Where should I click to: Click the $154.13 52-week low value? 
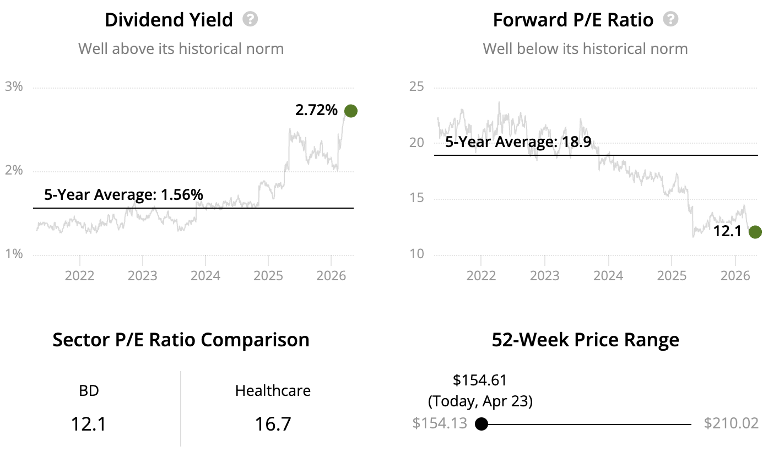(440, 423)
